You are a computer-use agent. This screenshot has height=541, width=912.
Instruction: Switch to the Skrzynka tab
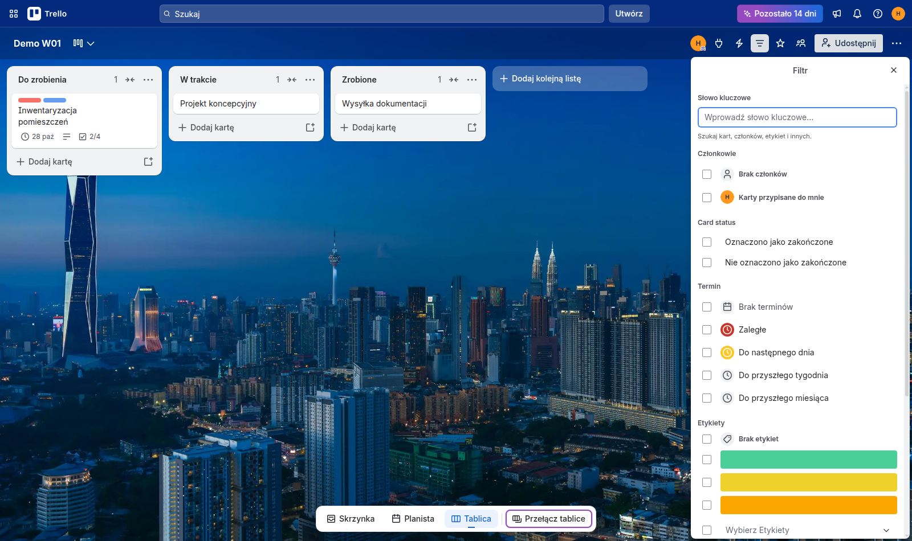[x=351, y=519]
